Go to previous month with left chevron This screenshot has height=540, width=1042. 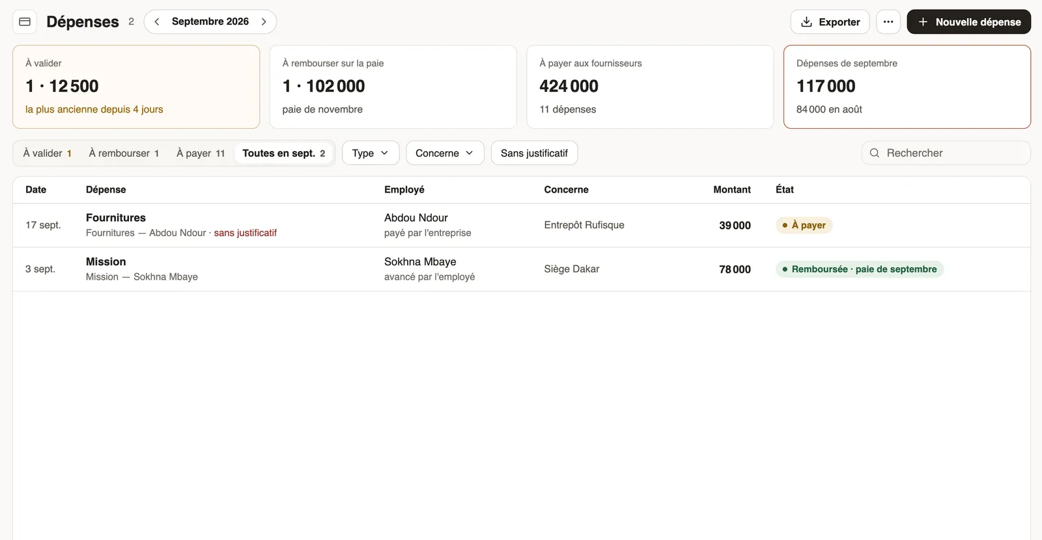[156, 21]
